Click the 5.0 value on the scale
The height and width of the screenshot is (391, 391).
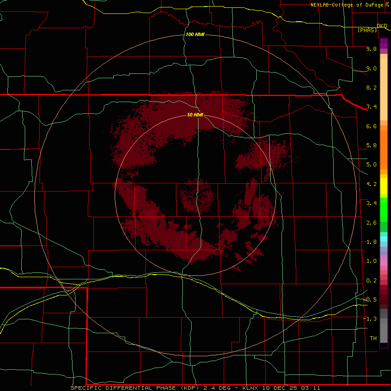(x=371, y=165)
